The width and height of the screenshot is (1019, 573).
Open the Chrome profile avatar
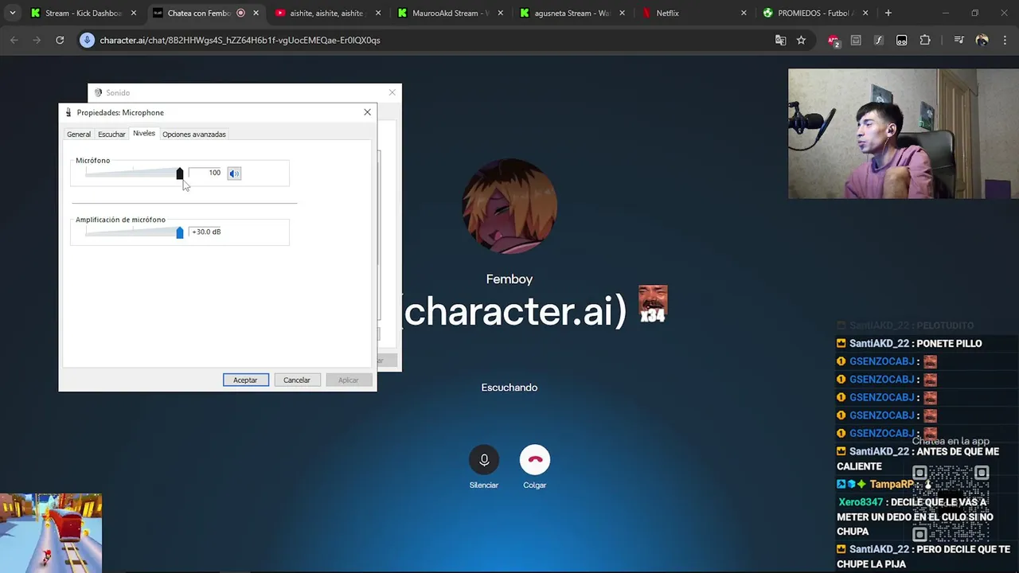[x=982, y=40]
